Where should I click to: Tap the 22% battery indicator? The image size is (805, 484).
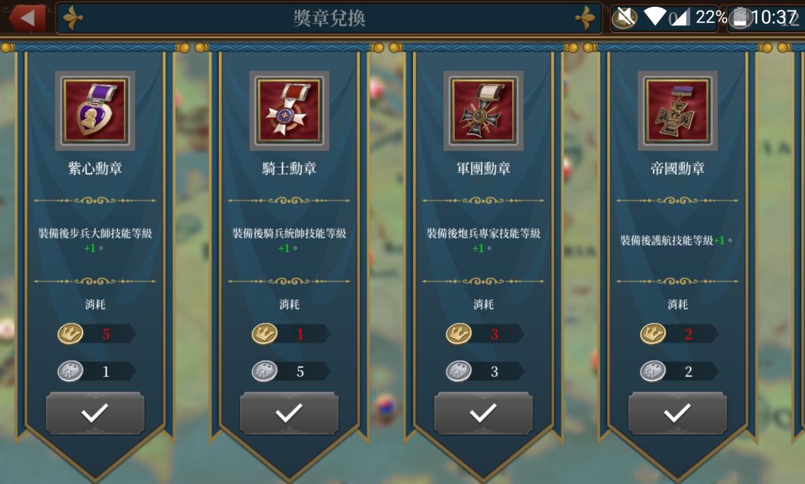tap(711, 17)
